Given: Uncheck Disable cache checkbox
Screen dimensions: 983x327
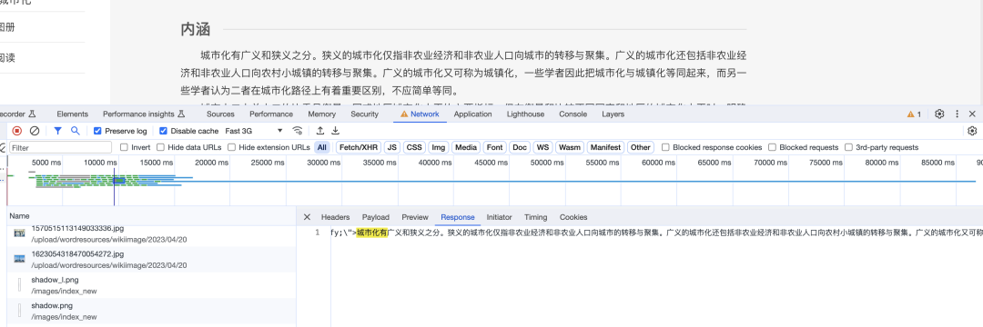Looking at the screenshot, I should pos(163,131).
